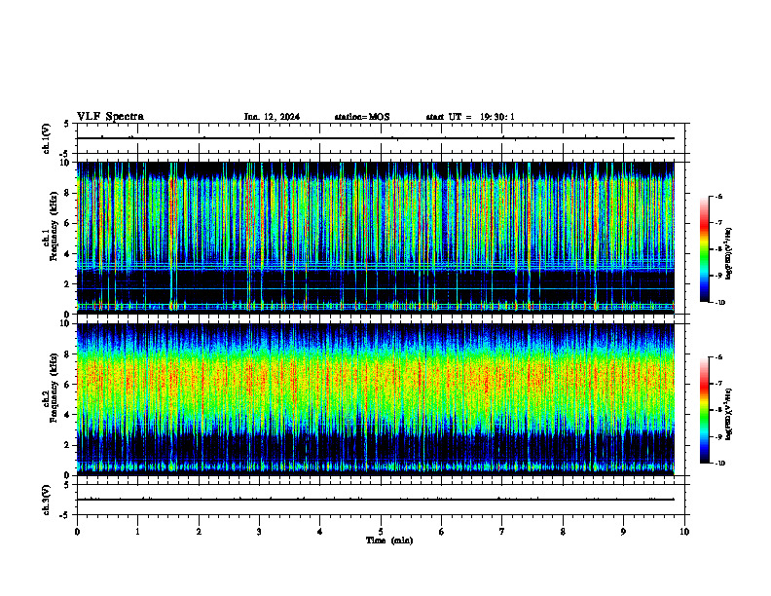Click time axis tick label '4'

tap(319, 532)
